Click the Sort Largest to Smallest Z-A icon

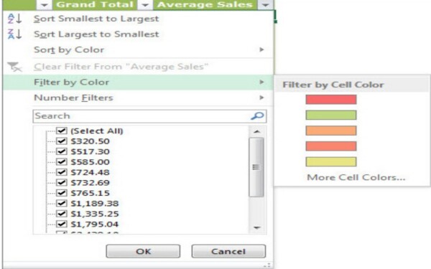tap(14, 34)
